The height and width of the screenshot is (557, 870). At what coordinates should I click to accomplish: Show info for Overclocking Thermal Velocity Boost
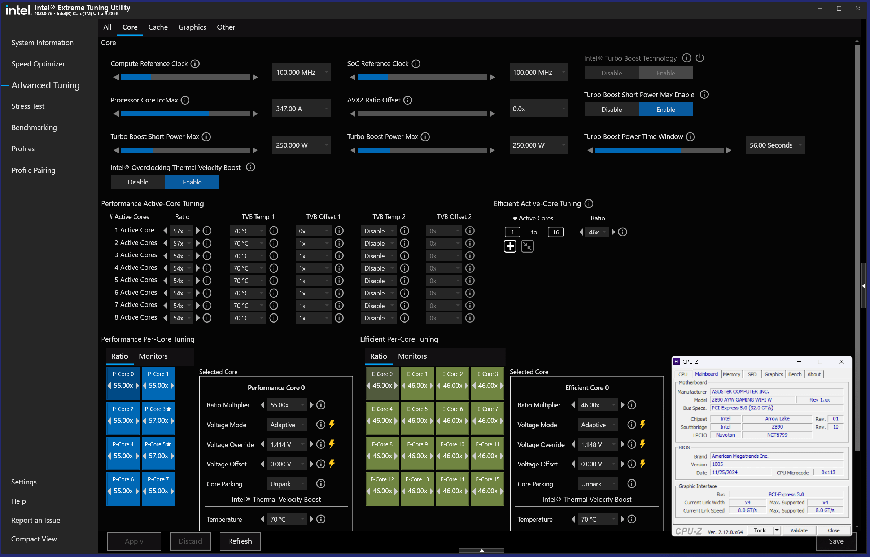click(250, 167)
